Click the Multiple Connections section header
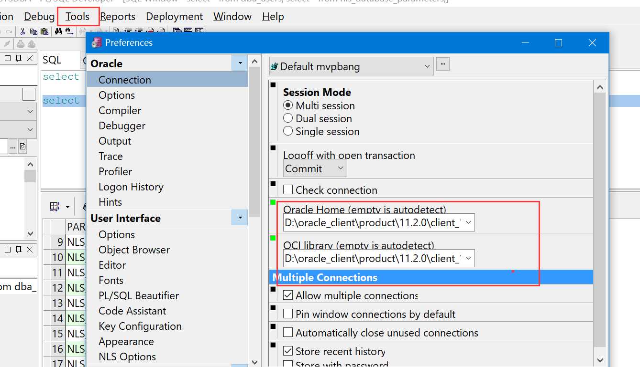Viewport: 640px width, 367px height. tap(430, 277)
